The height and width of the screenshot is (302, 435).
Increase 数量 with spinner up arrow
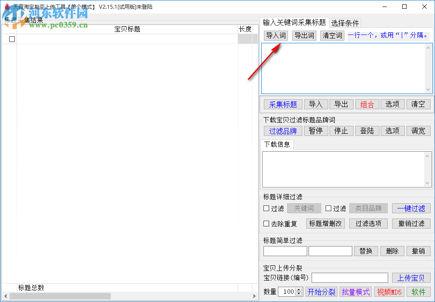(x=299, y=289)
